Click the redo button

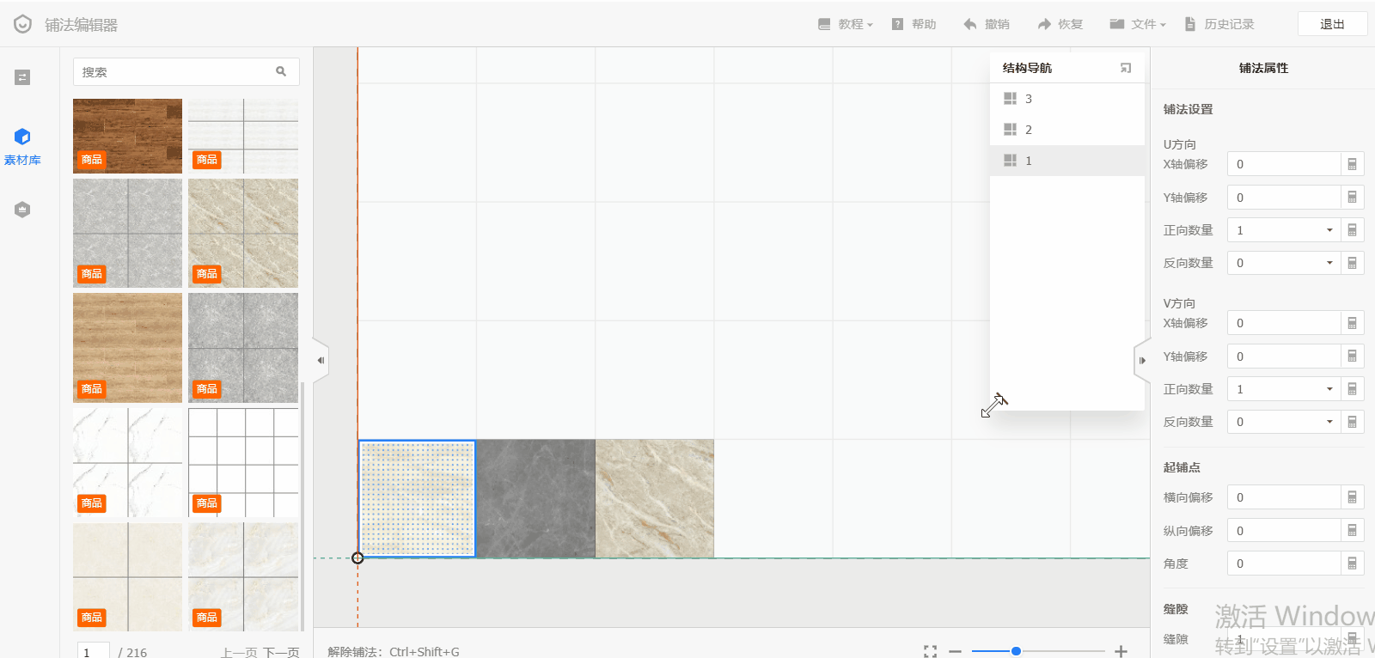click(x=1060, y=24)
